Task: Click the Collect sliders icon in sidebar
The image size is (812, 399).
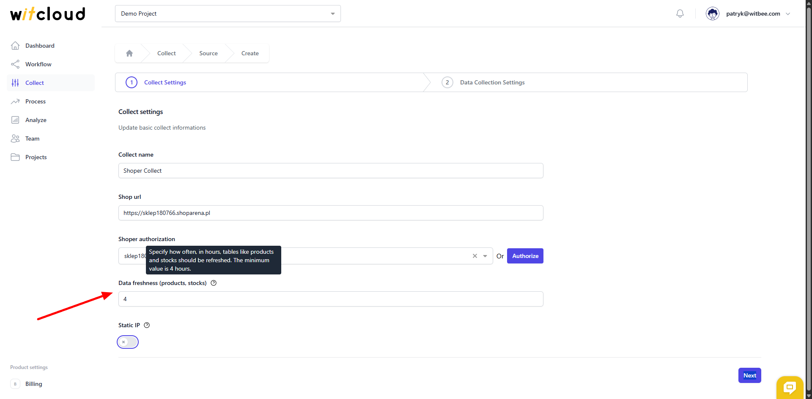Action: point(15,83)
